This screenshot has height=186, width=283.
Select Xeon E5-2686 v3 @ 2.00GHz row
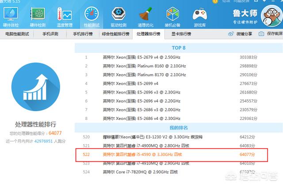pyautogui.click(x=179, y=110)
